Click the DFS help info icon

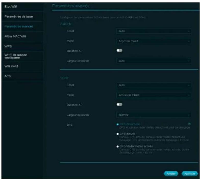pyautogui.click(x=189, y=124)
